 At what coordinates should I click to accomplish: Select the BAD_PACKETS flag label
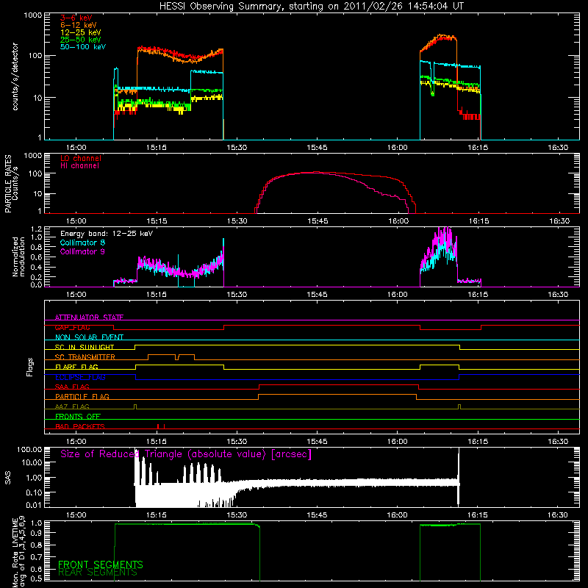point(80,426)
